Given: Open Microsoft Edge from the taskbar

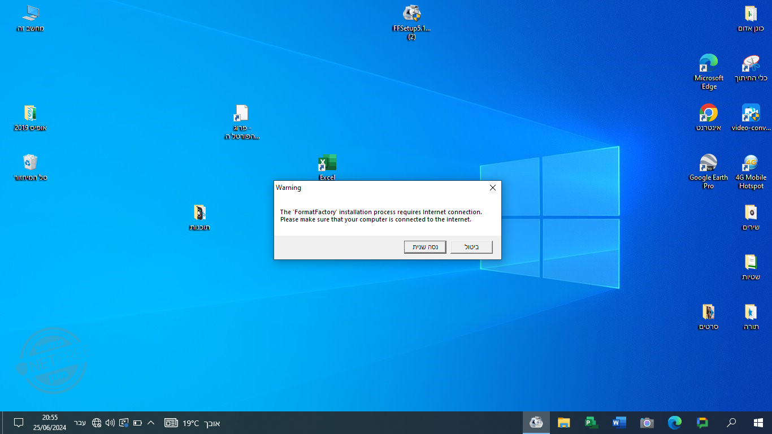Looking at the screenshot, I should (x=675, y=423).
